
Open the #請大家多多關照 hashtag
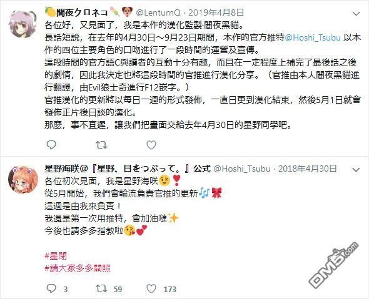click(x=78, y=268)
